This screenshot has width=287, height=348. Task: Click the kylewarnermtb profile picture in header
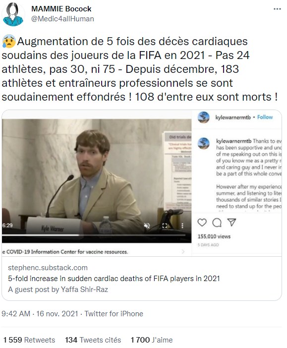click(204, 117)
